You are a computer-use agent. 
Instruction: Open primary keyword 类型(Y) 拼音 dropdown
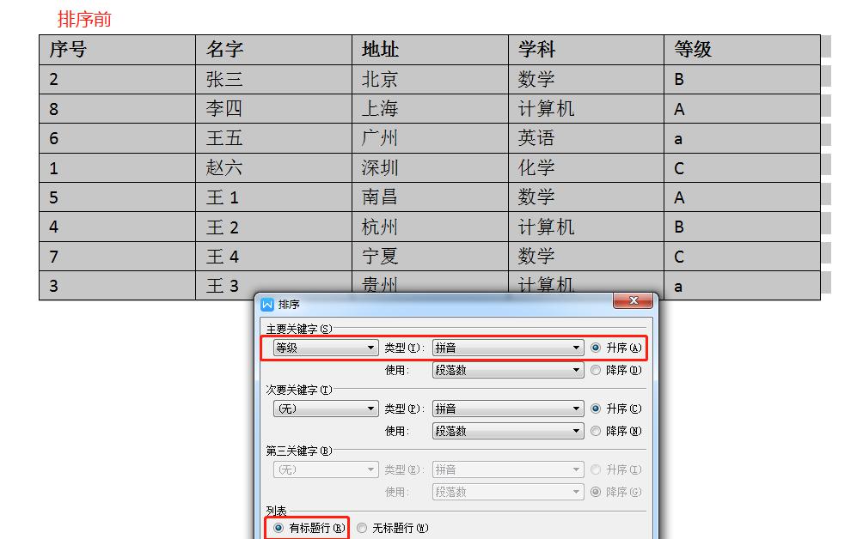pos(508,348)
